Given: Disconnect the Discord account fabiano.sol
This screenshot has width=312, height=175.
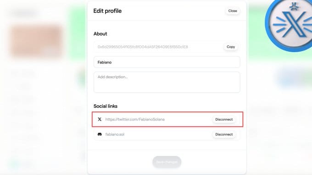Looking at the screenshot, I should click(224, 134).
